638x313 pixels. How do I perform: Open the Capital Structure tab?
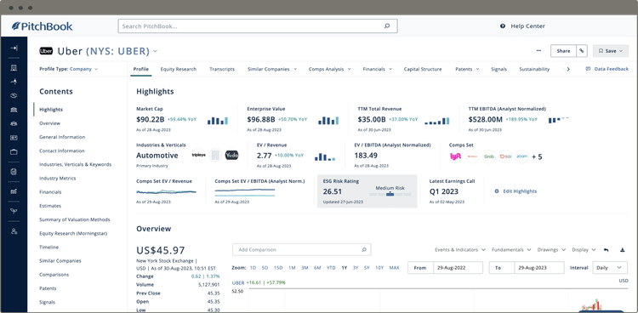pyautogui.click(x=422, y=69)
